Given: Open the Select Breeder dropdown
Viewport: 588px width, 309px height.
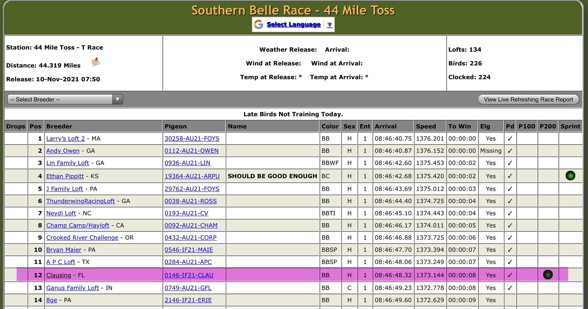Looking at the screenshot, I should click(65, 99).
